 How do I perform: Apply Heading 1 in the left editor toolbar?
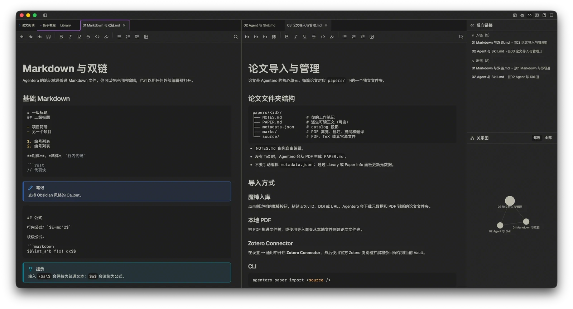point(21,37)
